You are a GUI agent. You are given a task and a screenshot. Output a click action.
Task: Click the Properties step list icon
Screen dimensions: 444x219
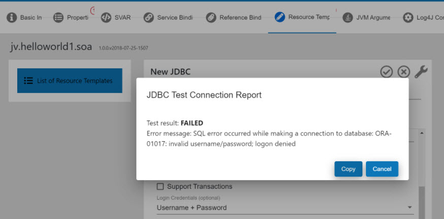pyautogui.click(x=59, y=17)
